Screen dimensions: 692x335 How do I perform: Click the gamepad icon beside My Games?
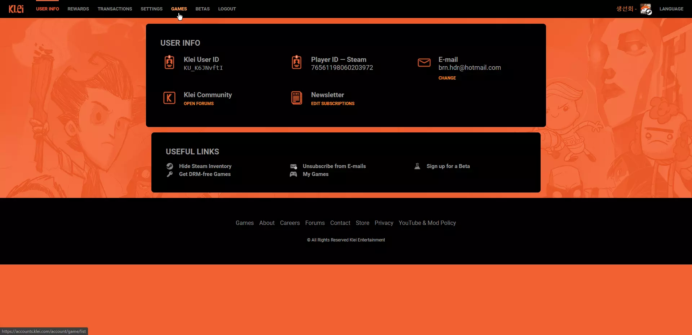coord(294,174)
